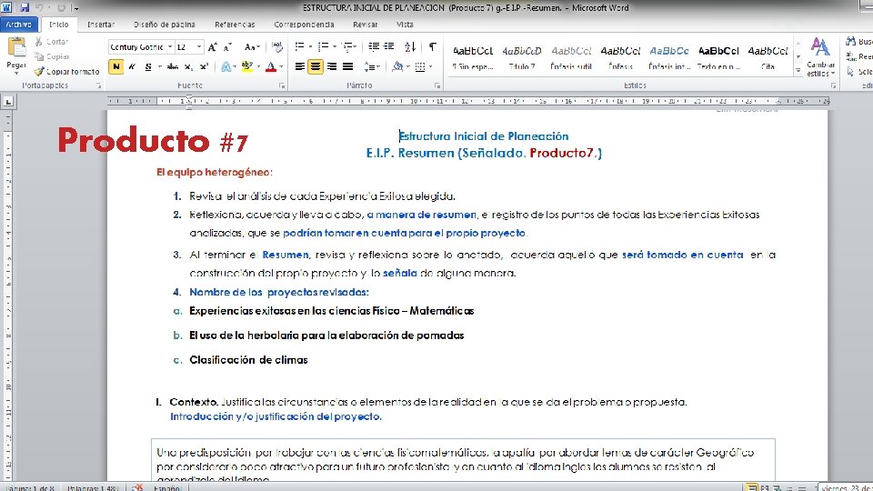Apply the Énfasis sutil style
Screen dimensions: 873x491
(x=571, y=57)
